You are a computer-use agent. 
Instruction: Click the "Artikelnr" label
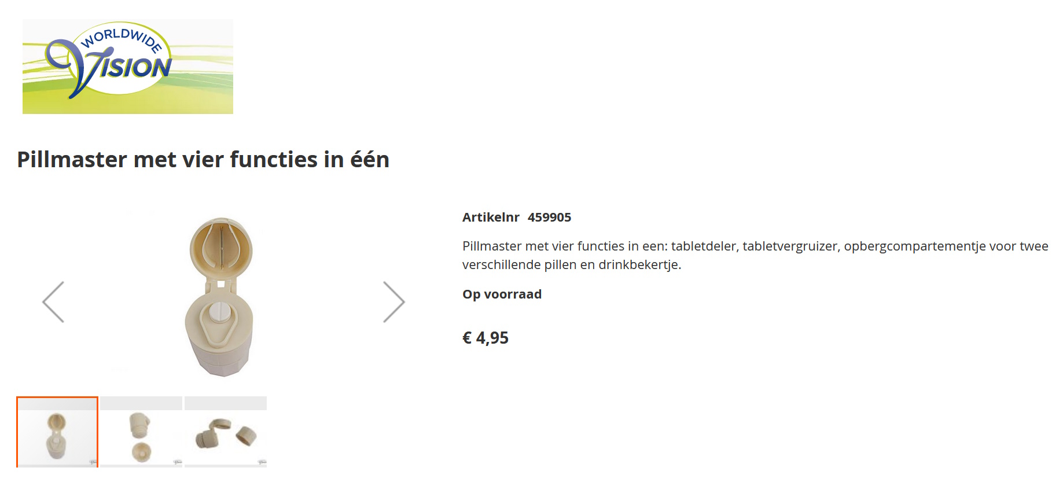pos(491,218)
